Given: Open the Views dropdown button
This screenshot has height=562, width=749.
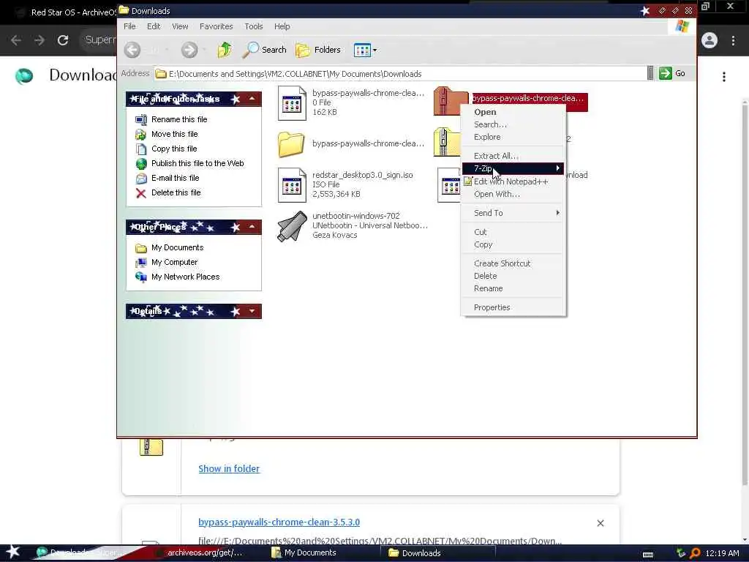Looking at the screenshot, I should (x=365, y=50).
